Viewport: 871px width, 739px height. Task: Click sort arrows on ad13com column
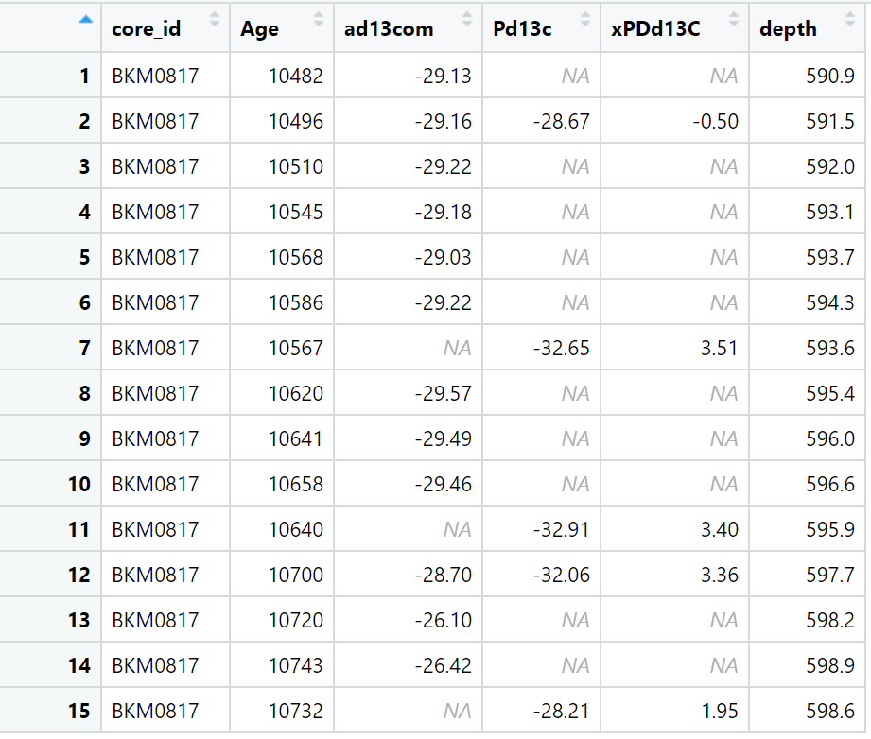click(x=467, y=20)
